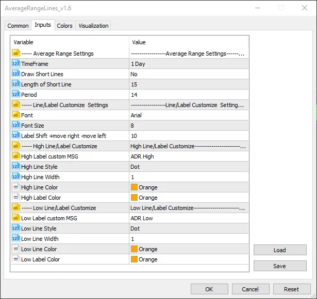Click the number icon beside Period

[16, 95]
